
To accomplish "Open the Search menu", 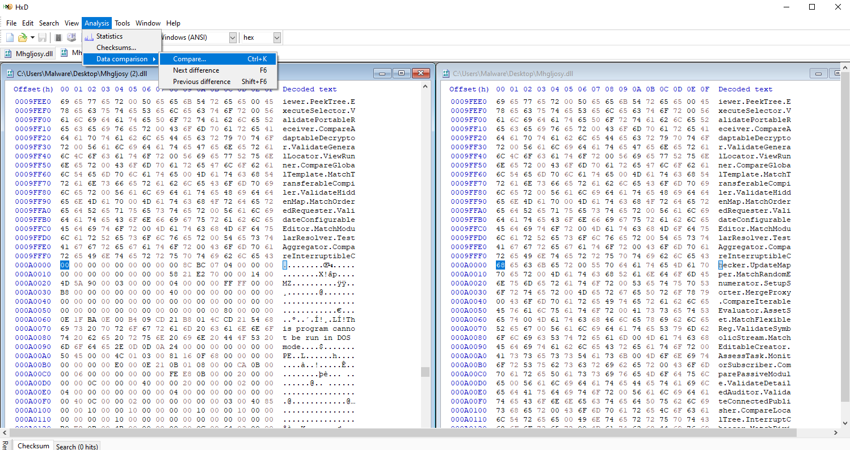I will pyautogui.click(x=49, y=23).
